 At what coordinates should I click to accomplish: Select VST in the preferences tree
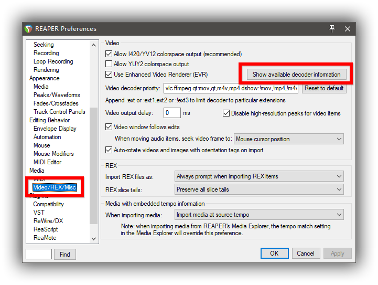coord(39,213)
